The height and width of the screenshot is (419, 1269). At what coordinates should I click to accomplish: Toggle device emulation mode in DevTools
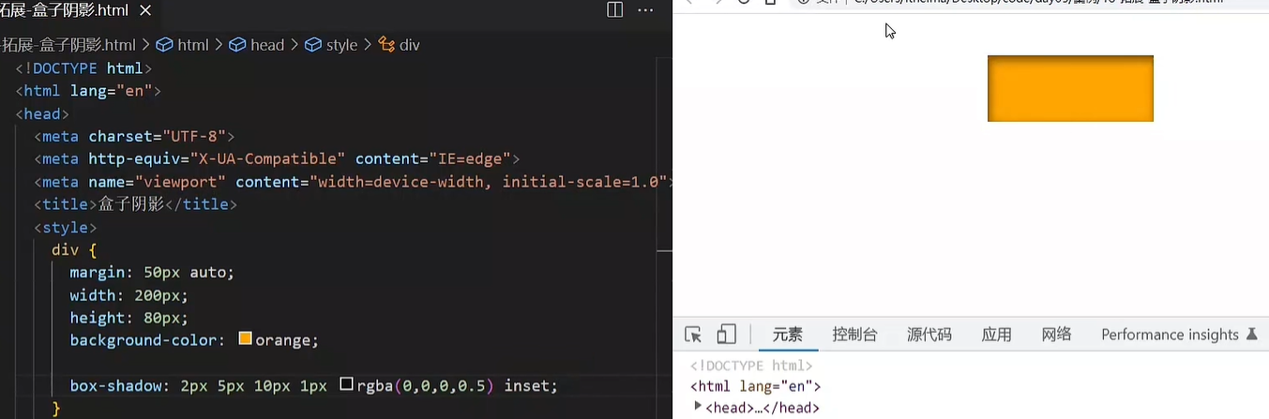click(x=726, y=335)
